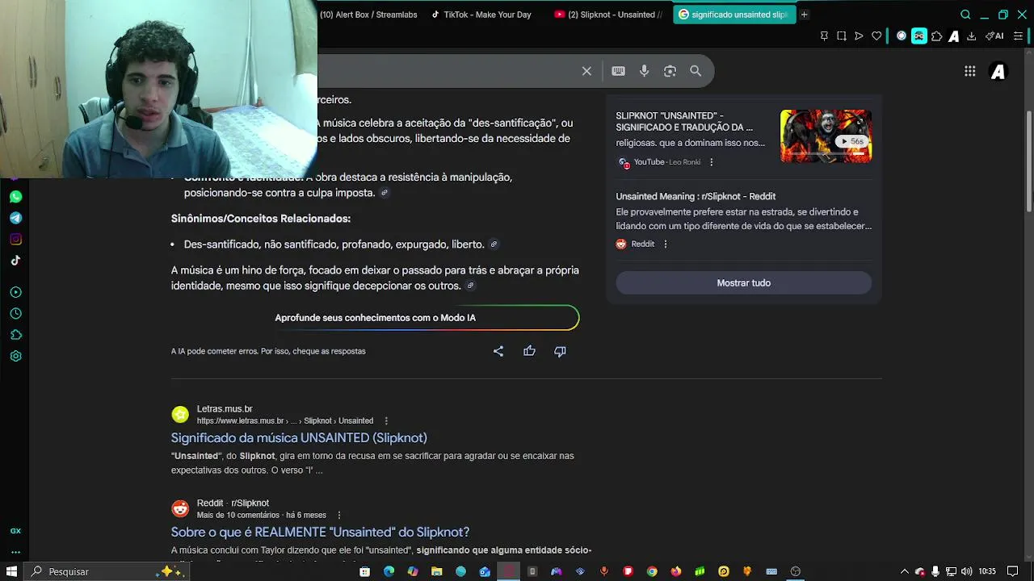Open the SLIPKNOT UNSAINTED significado YouTube source
The height and width of the screenshot is (581, 1034).
tap(684, 121)
